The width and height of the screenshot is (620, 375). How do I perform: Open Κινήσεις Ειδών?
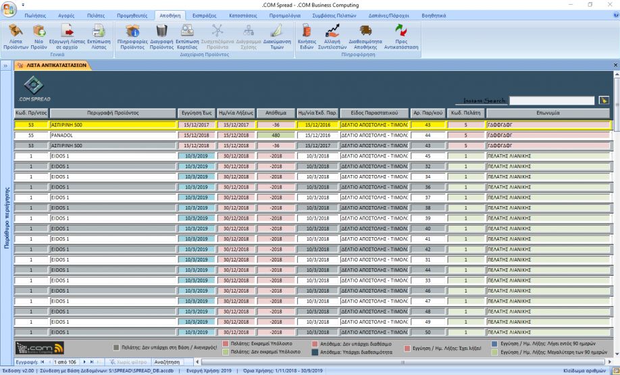click(x=307, y=36)
